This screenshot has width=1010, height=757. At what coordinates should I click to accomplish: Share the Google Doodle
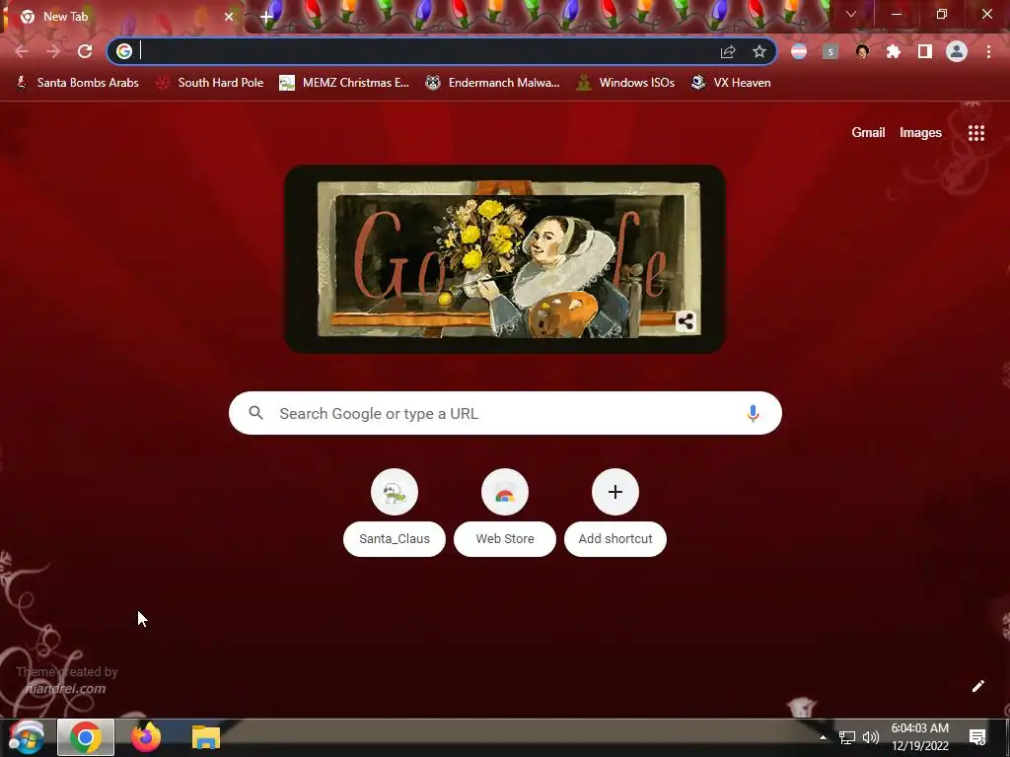pos(685,321)
